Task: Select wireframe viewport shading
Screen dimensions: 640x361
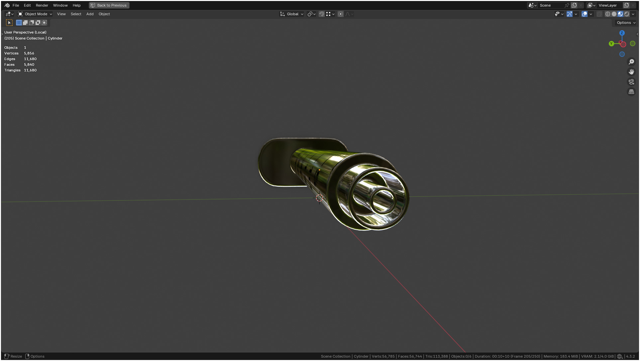Action: point(607,14)
